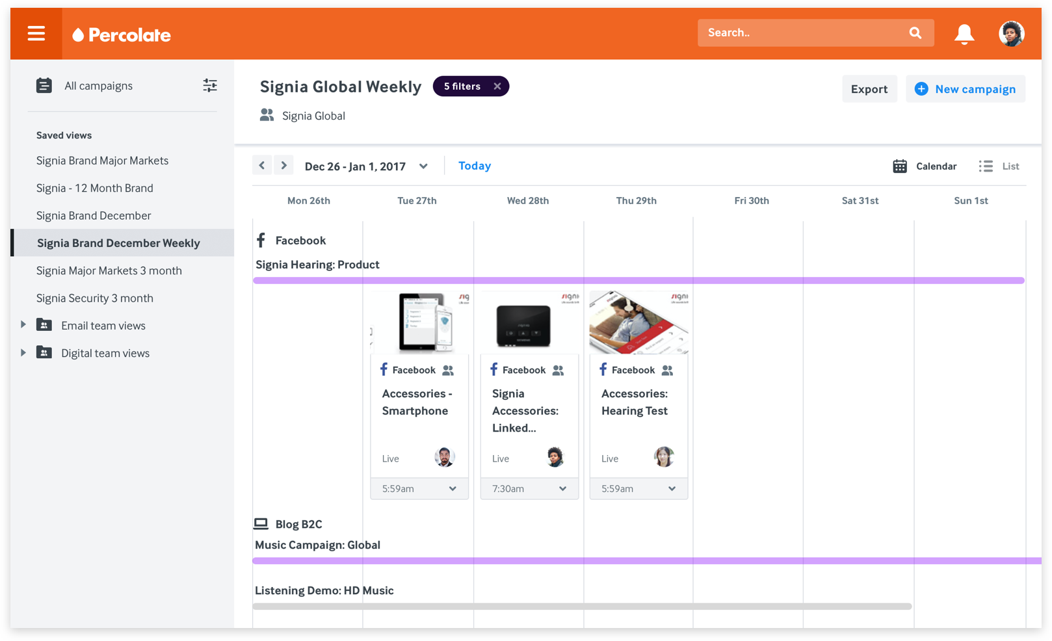
Task: Open Accessories: Hearing Test thumbnail image
Action: (x=638, y=322)
